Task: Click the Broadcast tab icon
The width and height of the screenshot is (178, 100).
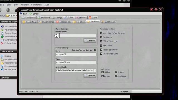Action: (39, 18)
